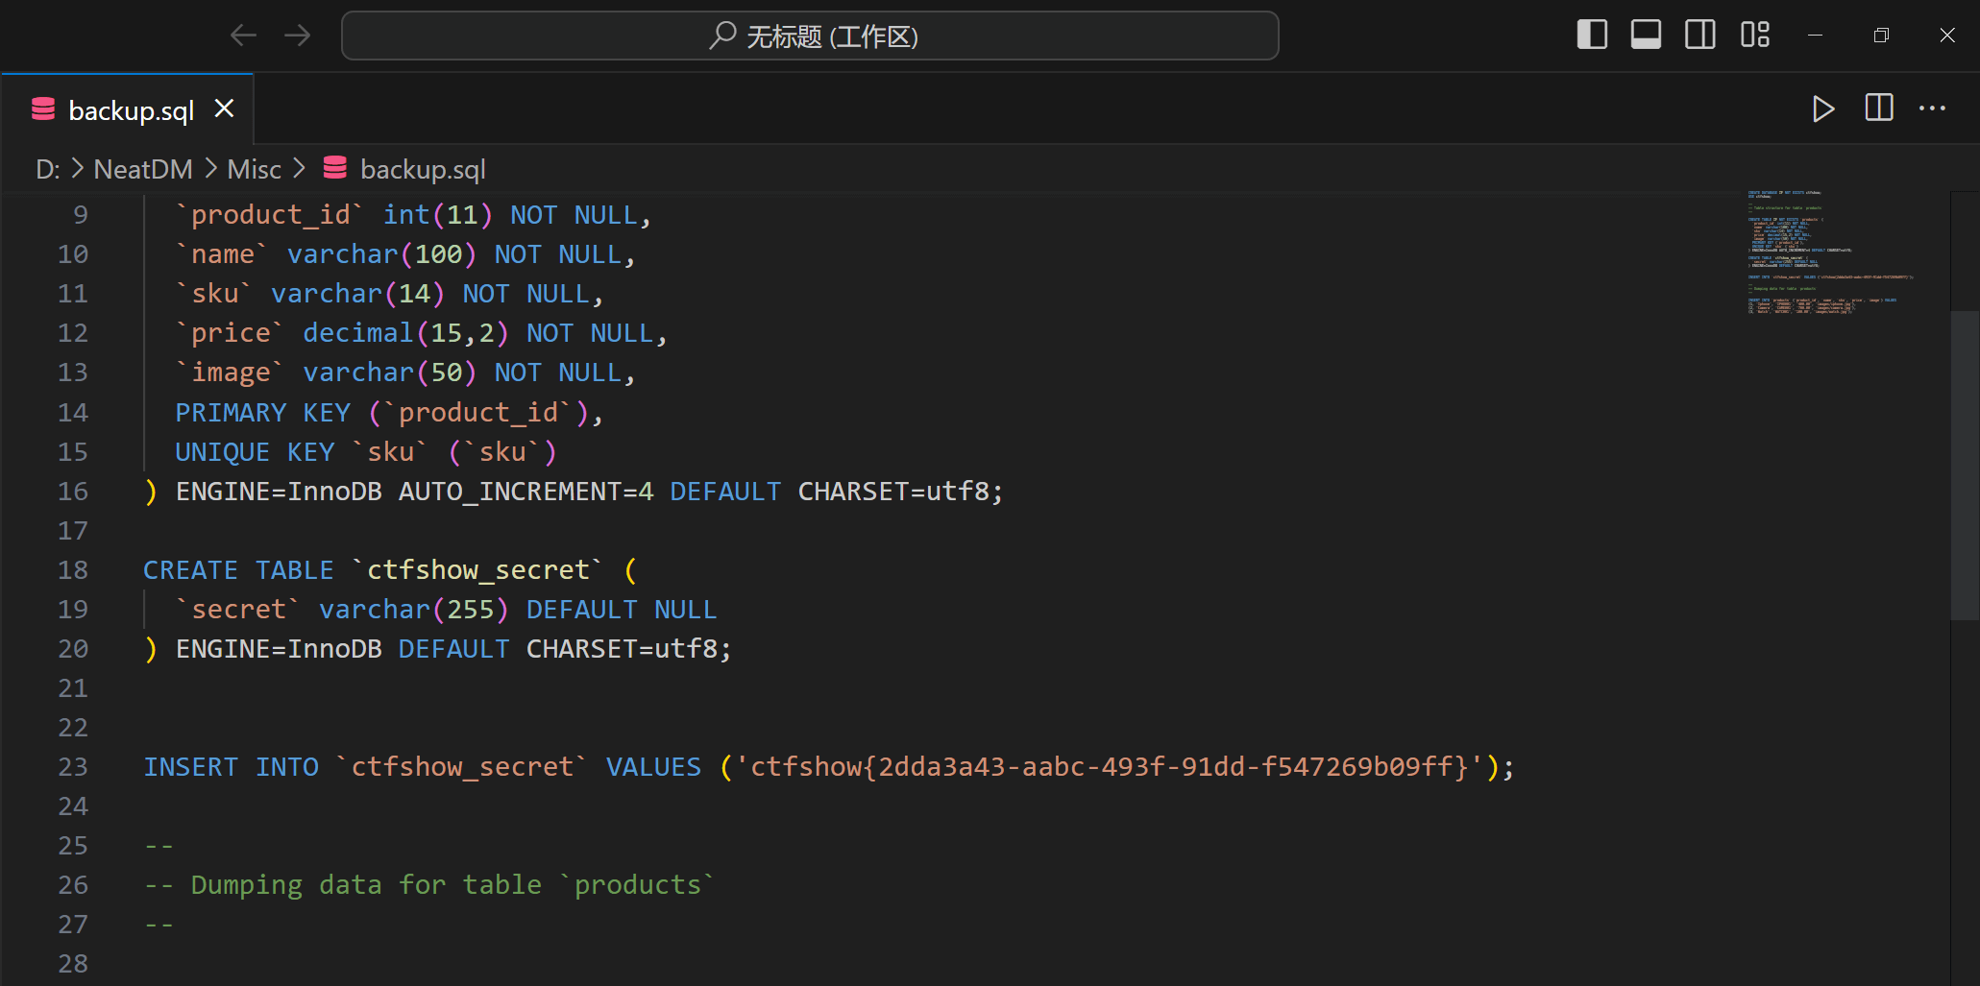The height and width of the screenshot is (986, 1980).
Task: Open the NeatDM breadcrumb folder
Action: (143, 170)
